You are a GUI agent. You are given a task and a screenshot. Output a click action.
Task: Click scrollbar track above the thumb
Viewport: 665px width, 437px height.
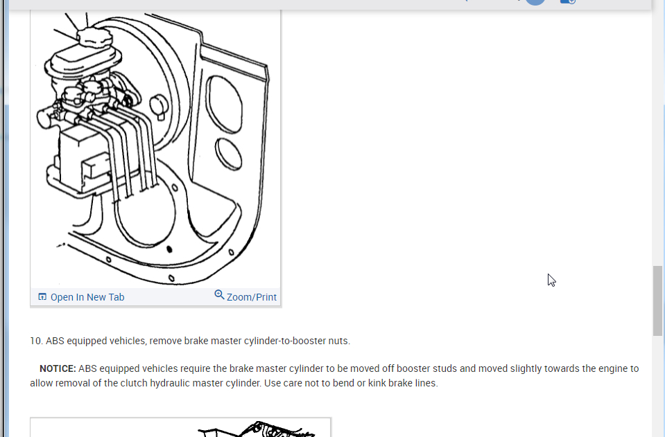(657, 139)
